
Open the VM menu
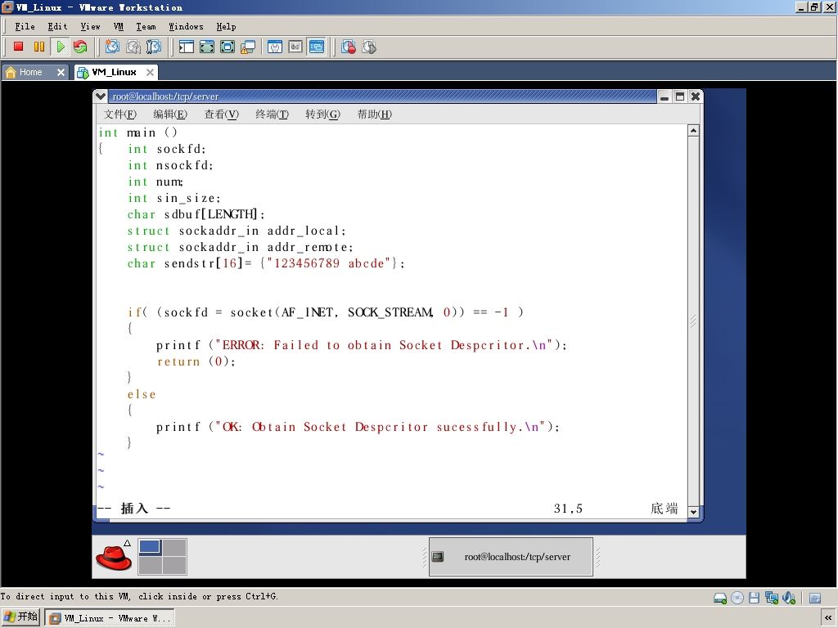119,26
